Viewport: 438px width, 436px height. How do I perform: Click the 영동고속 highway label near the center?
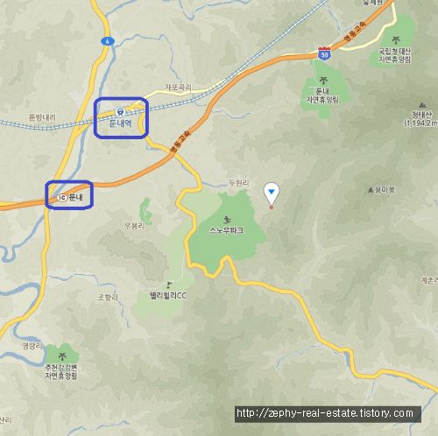[180, 142]
